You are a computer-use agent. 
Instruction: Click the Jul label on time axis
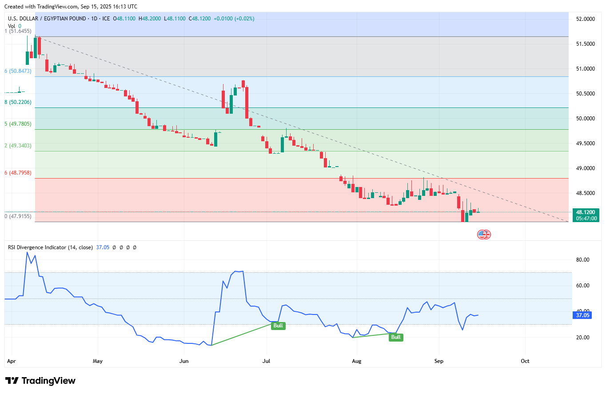[x=267, y=361]
